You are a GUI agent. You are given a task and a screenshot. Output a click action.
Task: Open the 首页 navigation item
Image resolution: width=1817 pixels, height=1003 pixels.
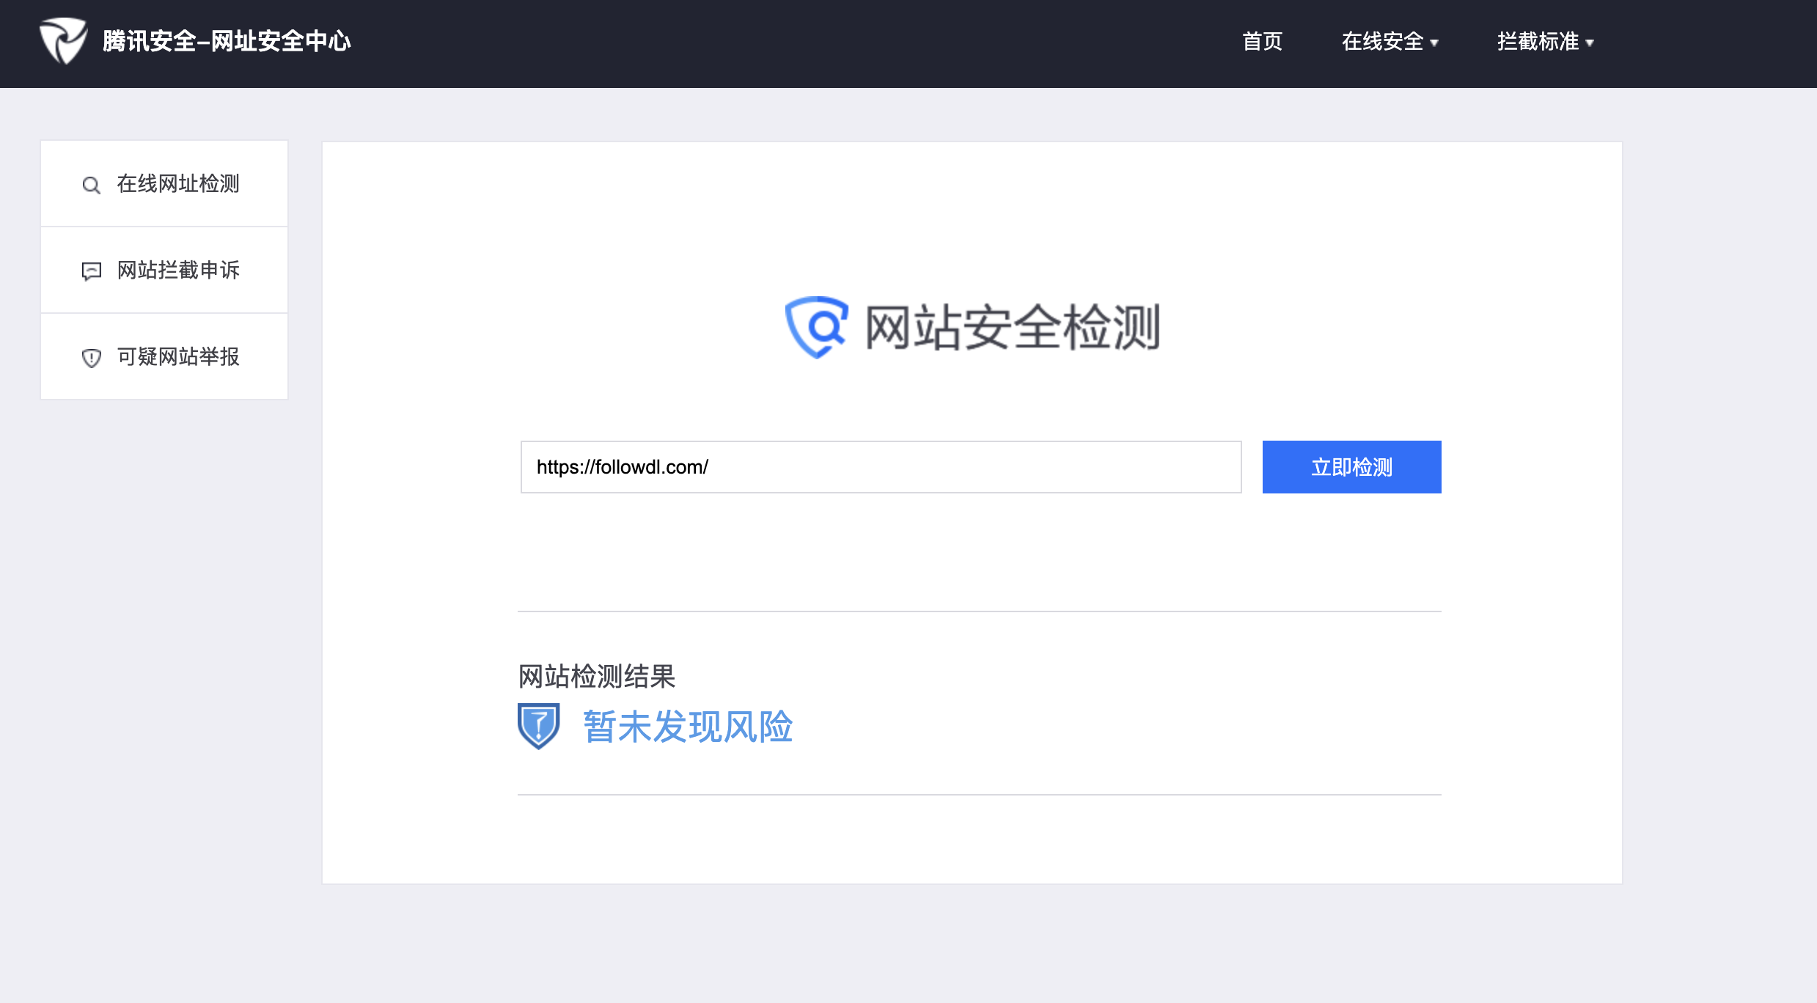coord(1262,42)
